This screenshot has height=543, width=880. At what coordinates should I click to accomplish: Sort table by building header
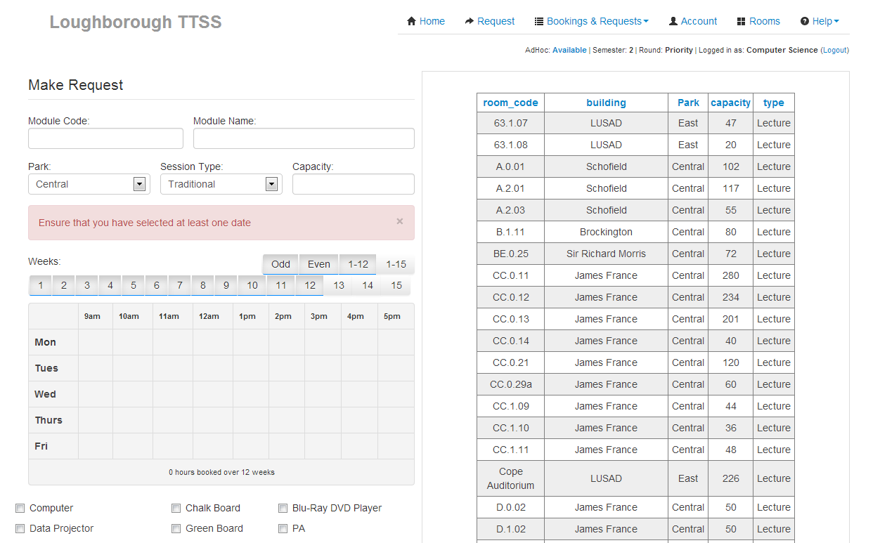pyautogui.click(x=606, y=103)
